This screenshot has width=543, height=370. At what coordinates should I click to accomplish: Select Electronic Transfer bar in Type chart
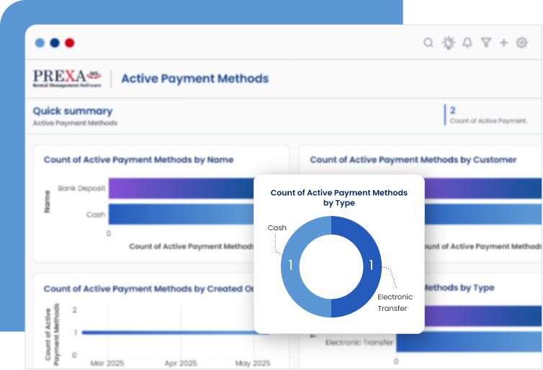click(x=468, y=343)
